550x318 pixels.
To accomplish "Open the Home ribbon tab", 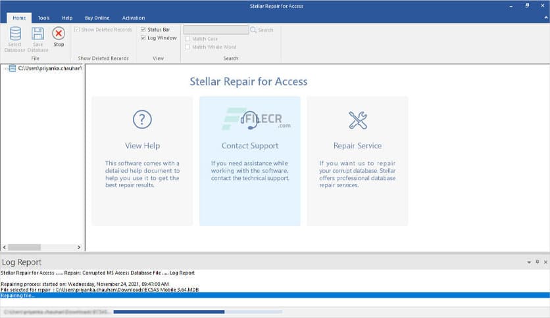I will tap(19, 18).
